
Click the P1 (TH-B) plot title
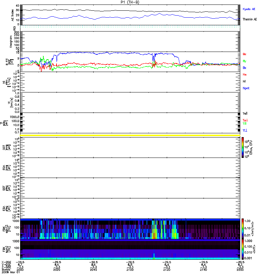130,2
